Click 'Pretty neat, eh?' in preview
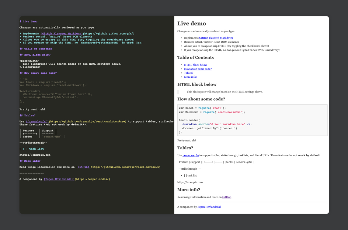This screenshot has width=348, height=230. [x=187, y=140]
